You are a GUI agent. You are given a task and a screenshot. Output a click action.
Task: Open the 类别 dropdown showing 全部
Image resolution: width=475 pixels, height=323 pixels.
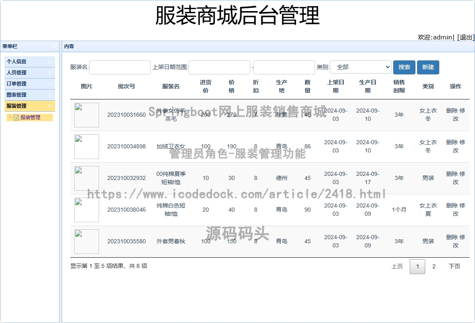(x=361, y=67)
